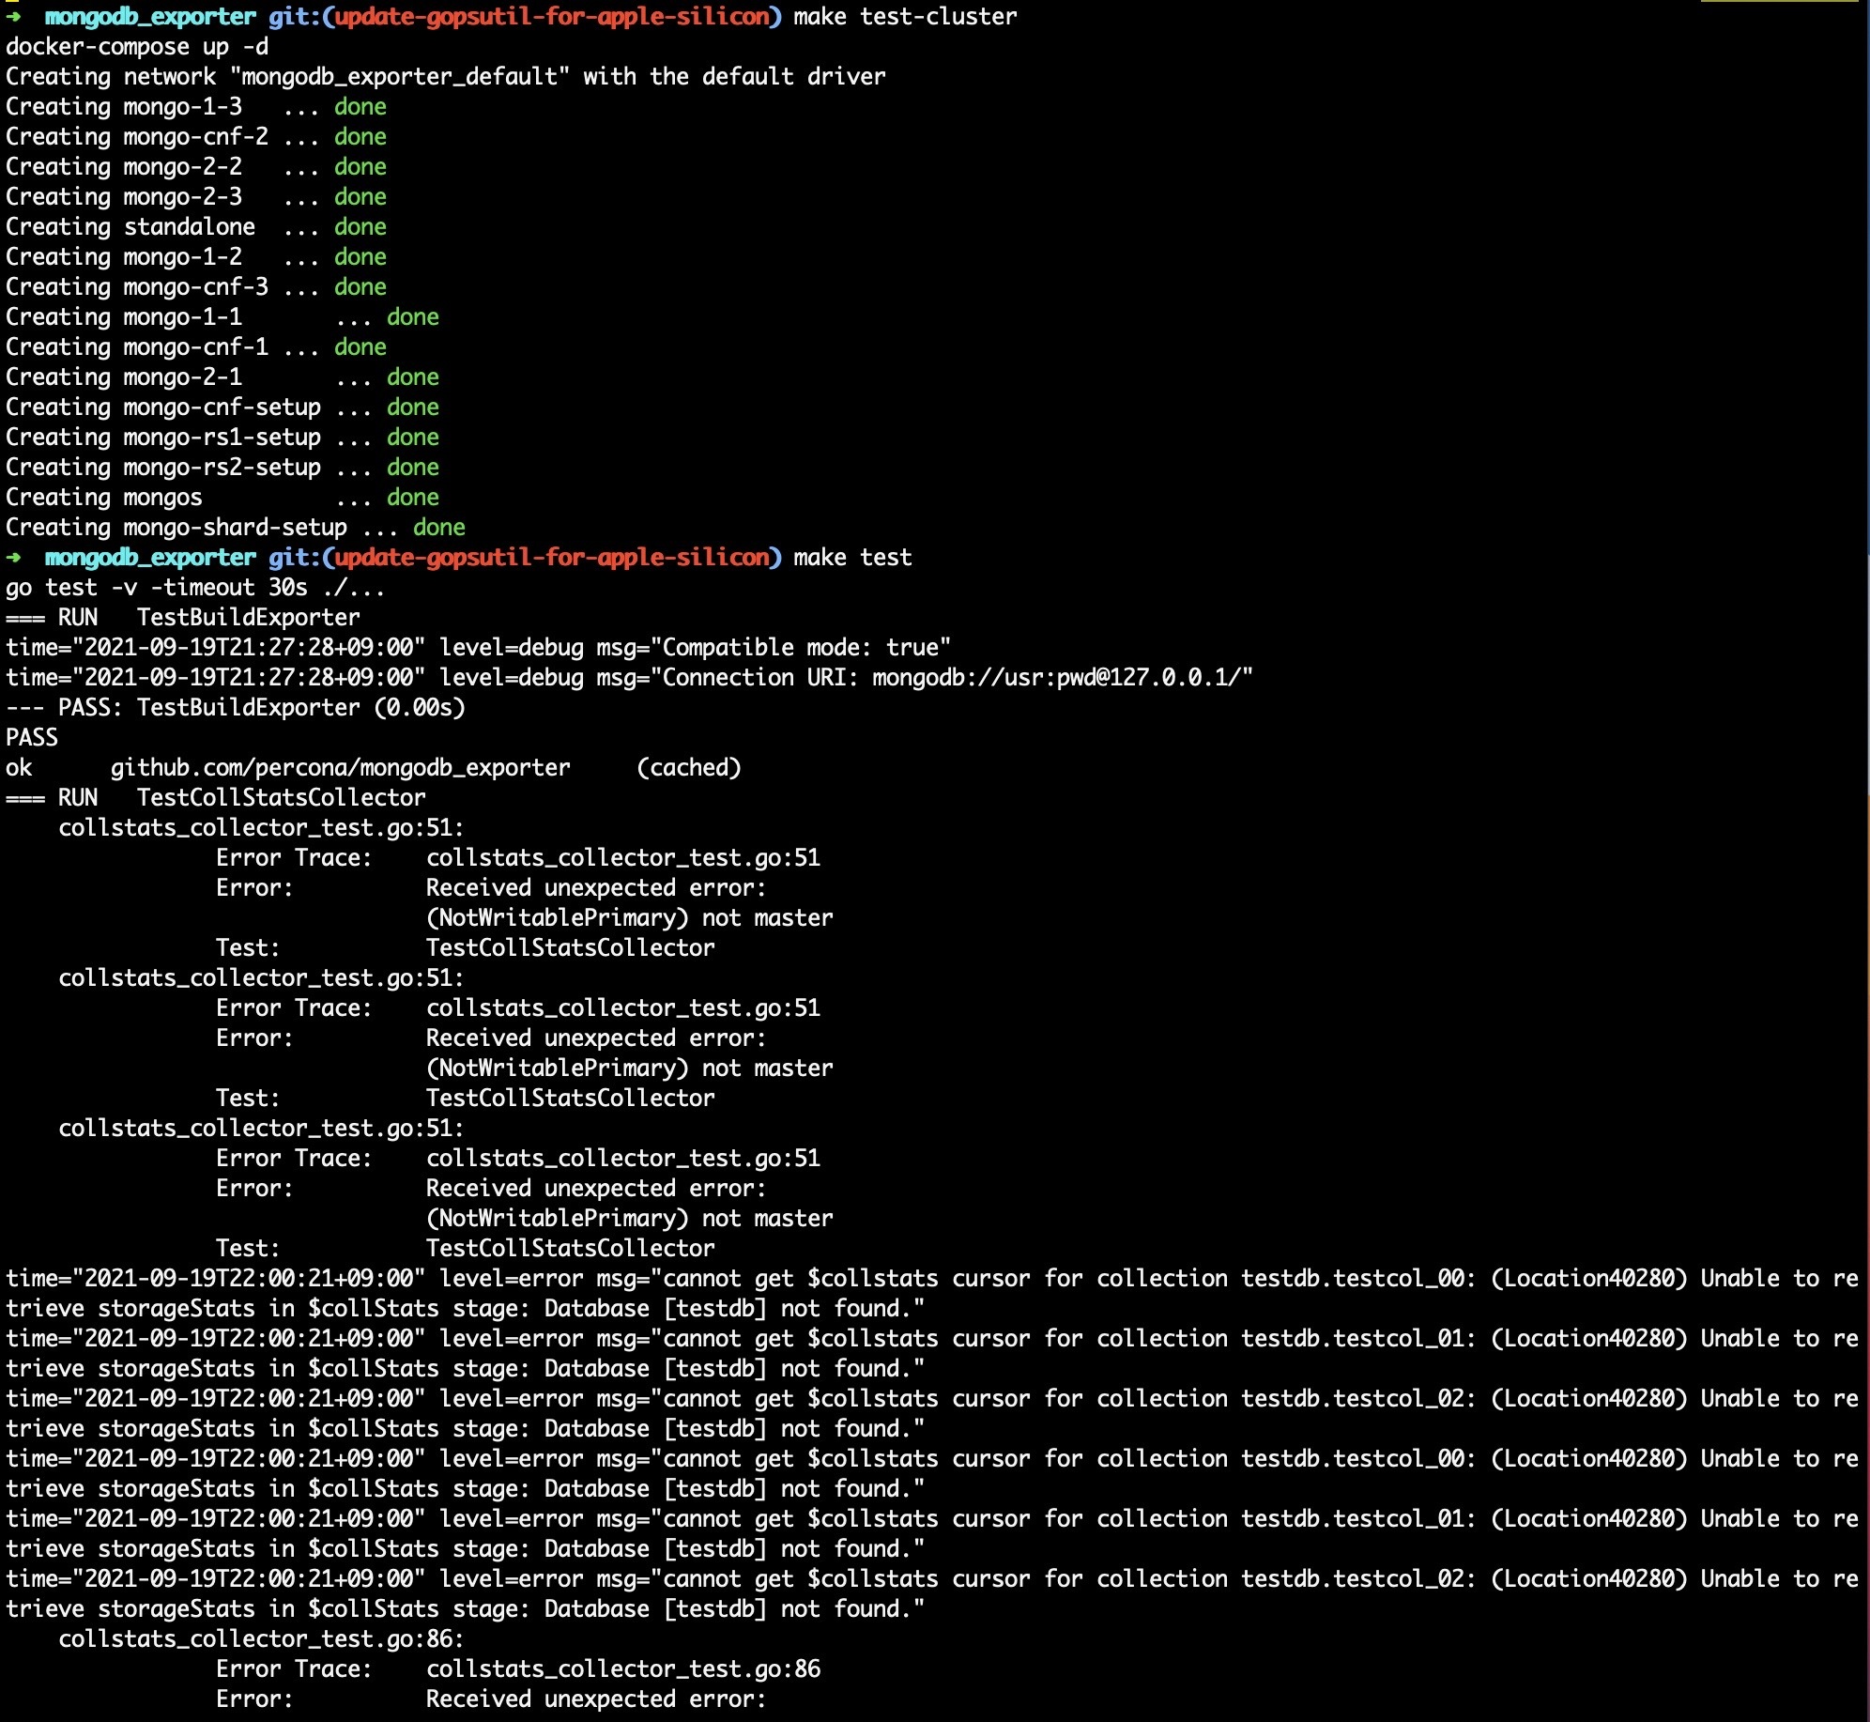Screen dimensions: 1870x1722
Task: Select the Creating standalone text
Action: pos(130,226)
